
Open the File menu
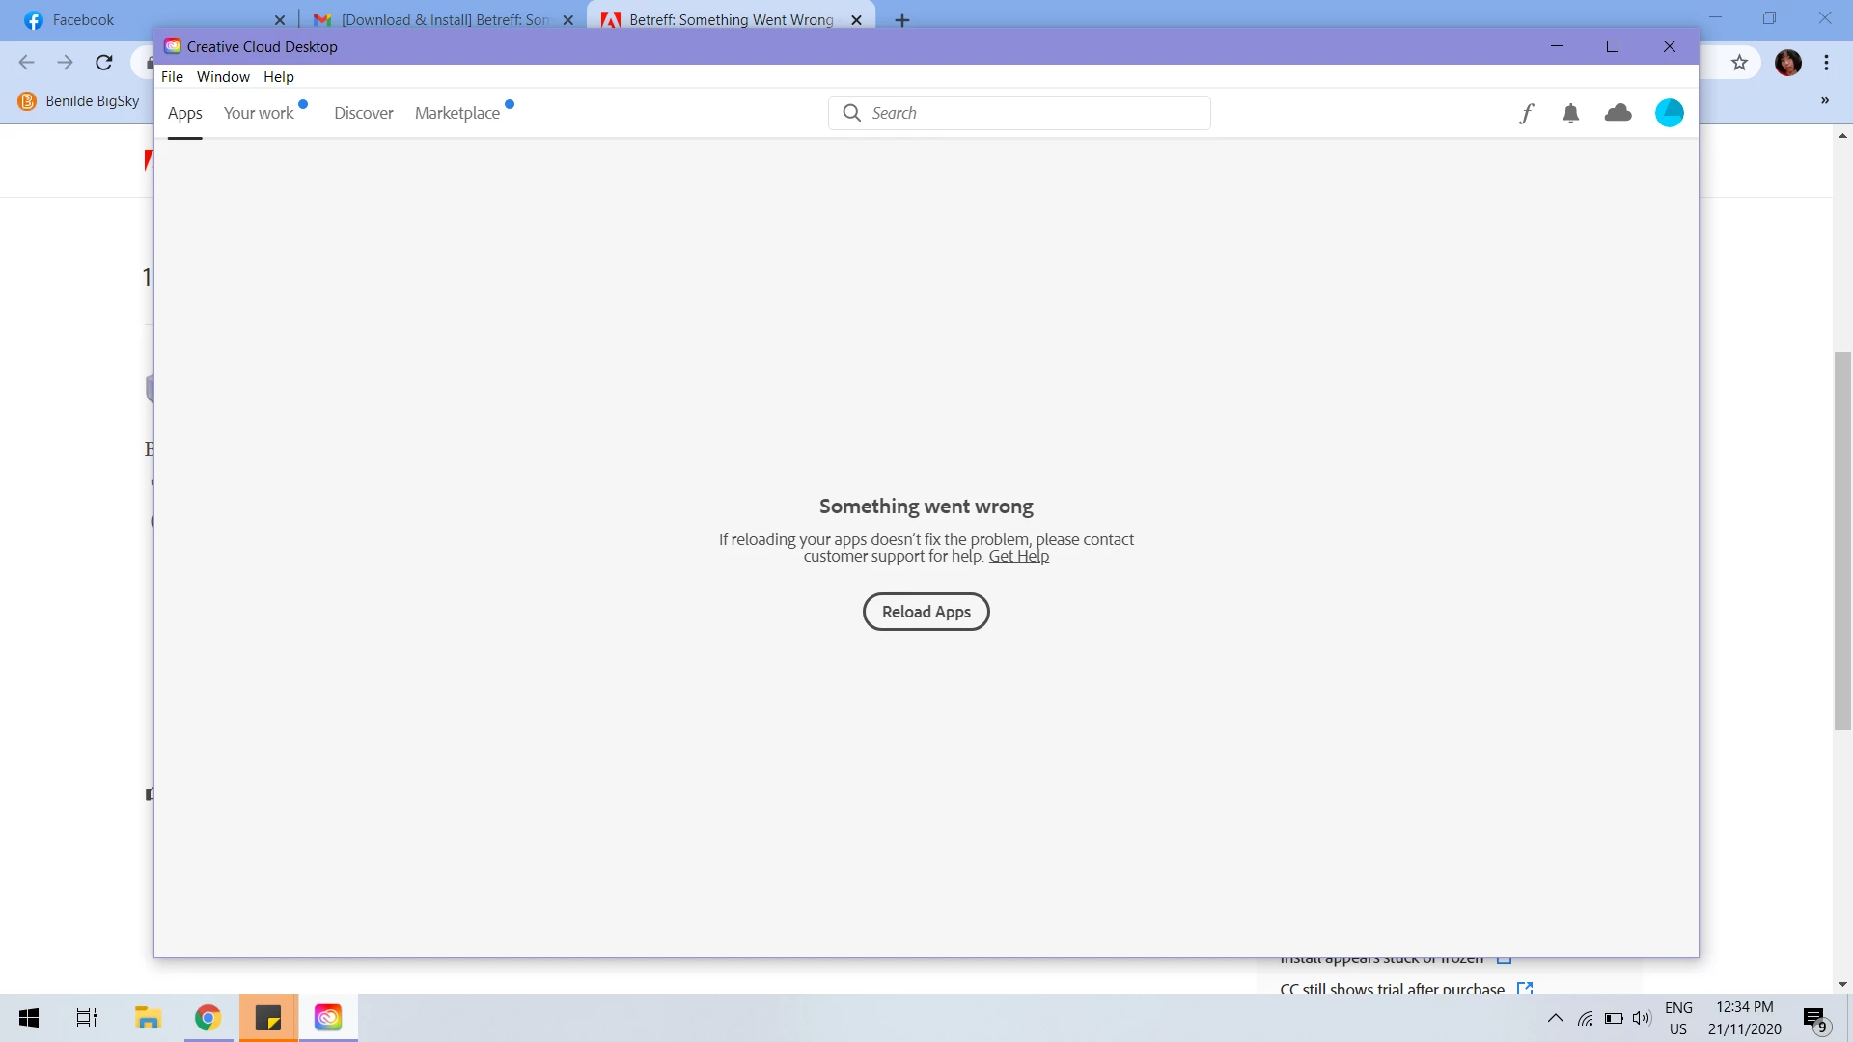(172, 77)
